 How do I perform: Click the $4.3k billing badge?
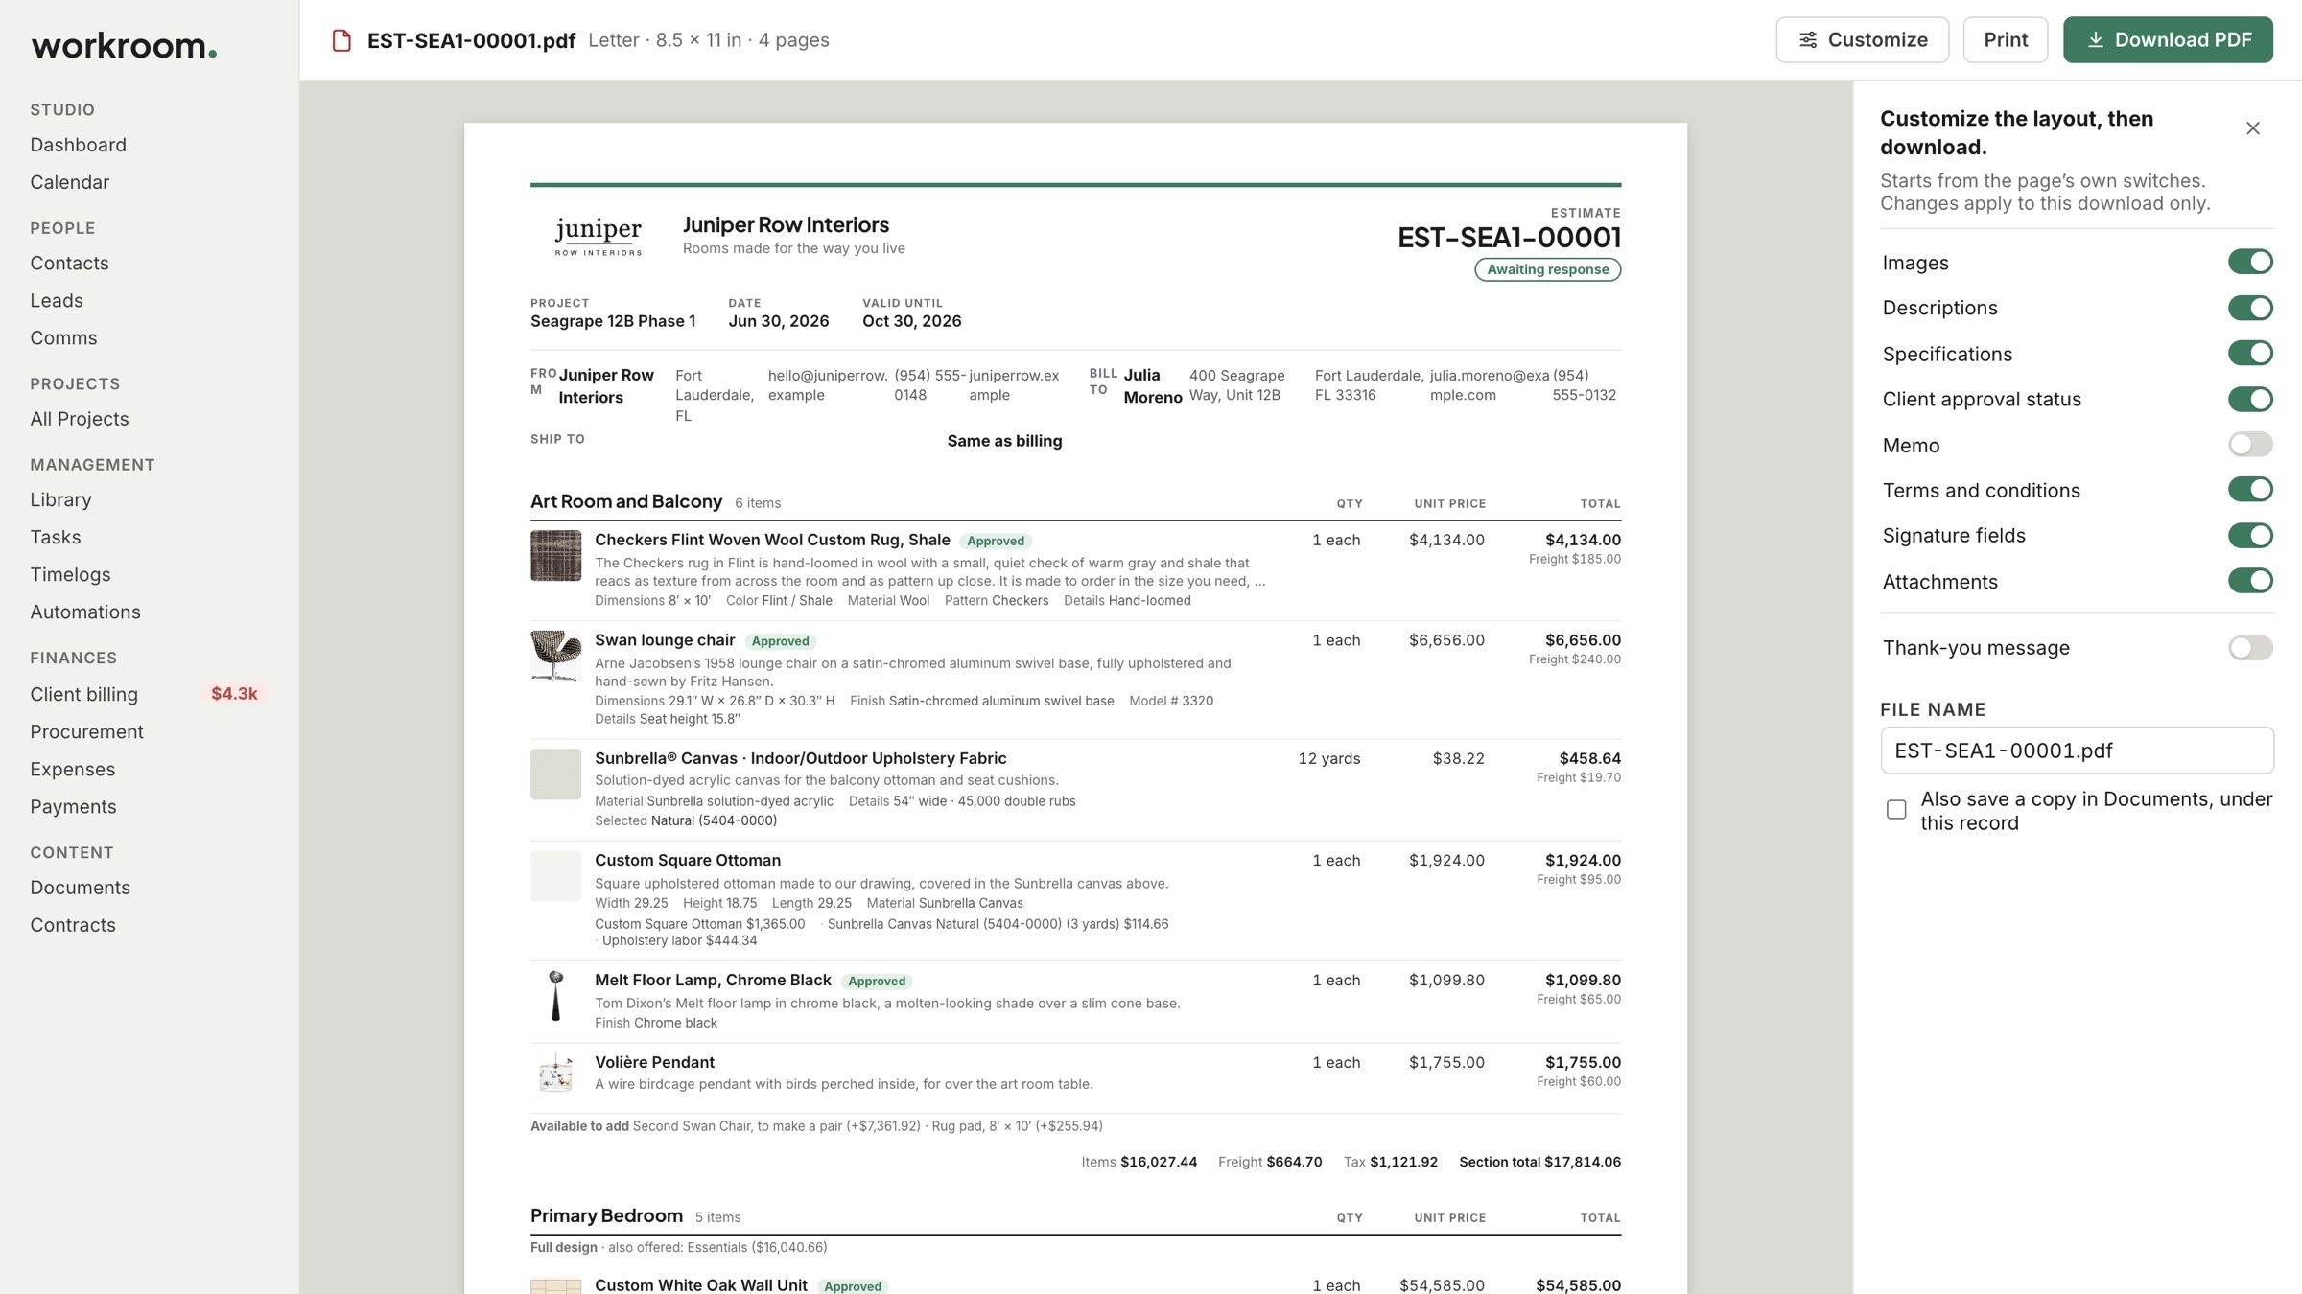[234, 693]
